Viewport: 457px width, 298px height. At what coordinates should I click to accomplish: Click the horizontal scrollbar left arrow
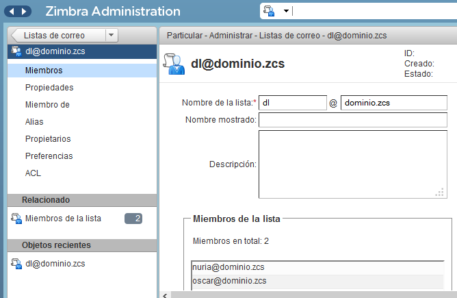click(x=166, y=295)
